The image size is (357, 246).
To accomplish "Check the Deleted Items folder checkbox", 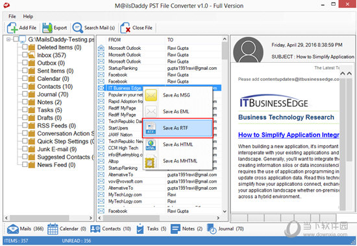I will pos(25,47).
